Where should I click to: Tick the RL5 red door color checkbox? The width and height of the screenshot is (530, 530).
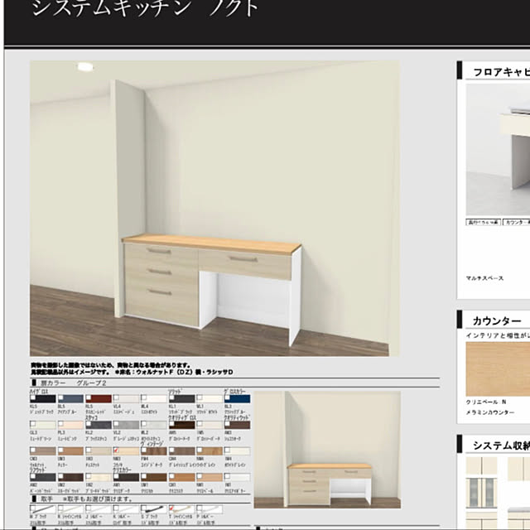89,397
